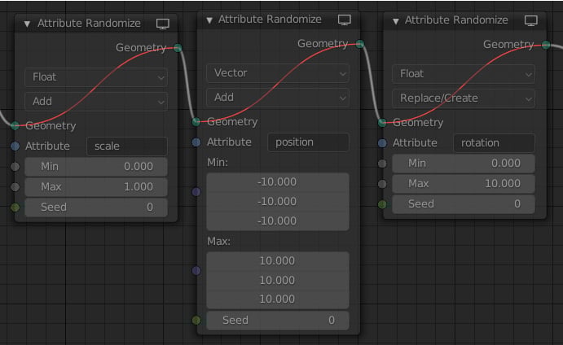
Task: Collapse the position Attribute Randomize node triangle
Action: [x=209, y=20]
